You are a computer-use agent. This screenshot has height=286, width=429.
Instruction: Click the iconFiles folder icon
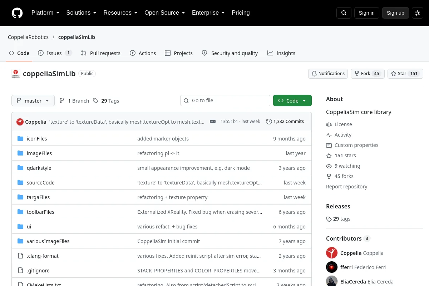[x=20, y=139]
